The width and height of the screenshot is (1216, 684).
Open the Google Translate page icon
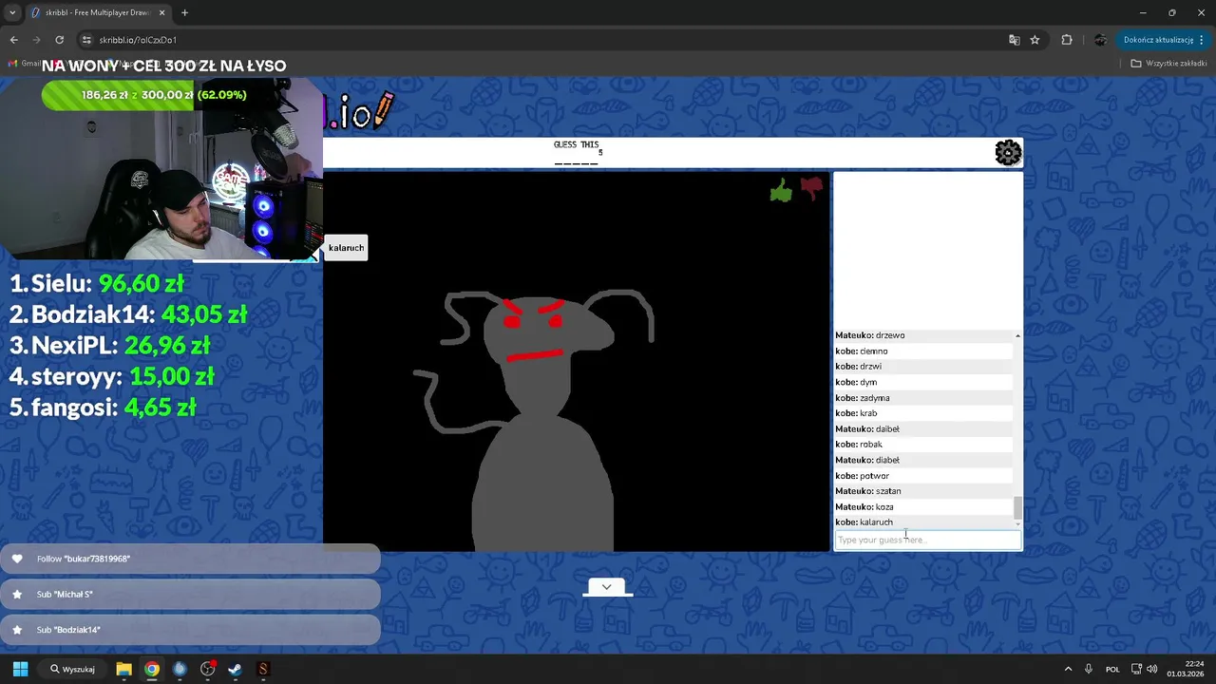[1014, 40]
